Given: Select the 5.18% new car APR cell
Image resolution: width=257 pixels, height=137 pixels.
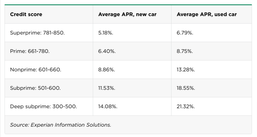Looking at the screenshot, I should pos(106,33).
